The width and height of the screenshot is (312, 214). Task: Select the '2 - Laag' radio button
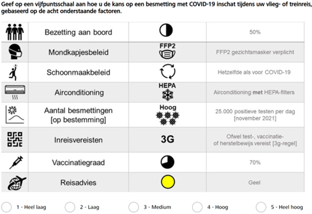pos(70,207)
